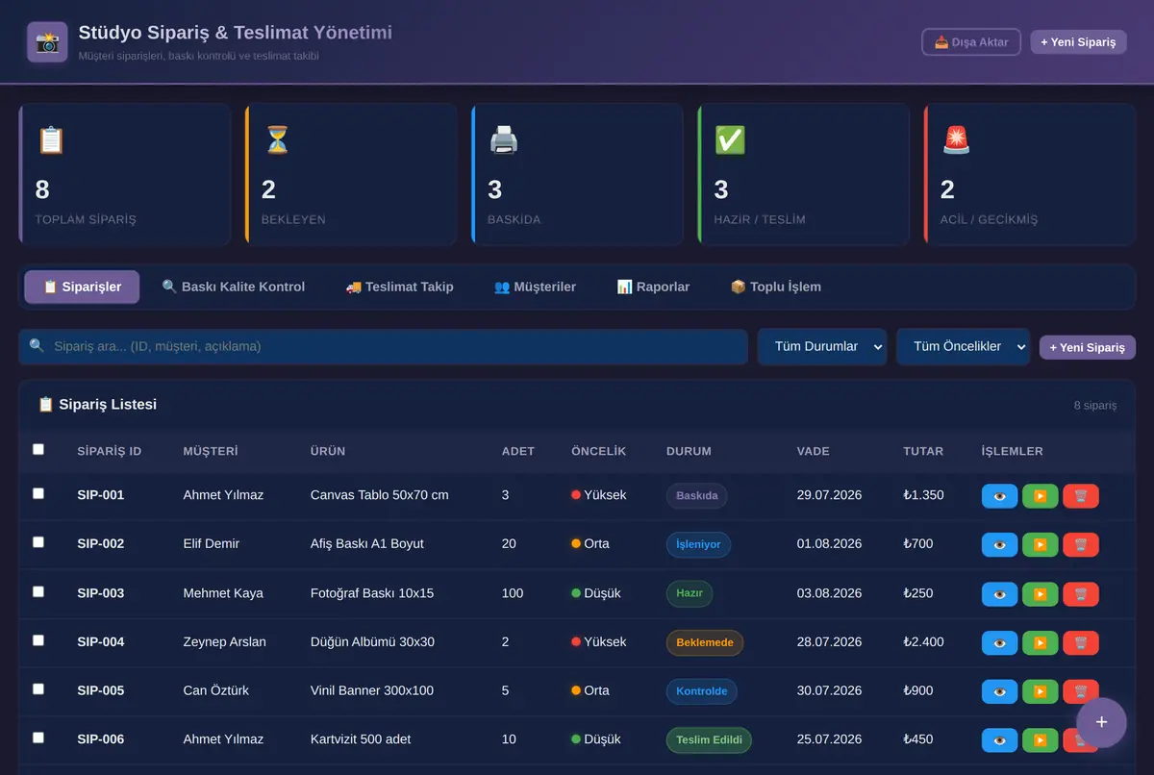Open the Teslimat Takip tab
This screenshot has height=775, width=1154.
coord(399,287)
